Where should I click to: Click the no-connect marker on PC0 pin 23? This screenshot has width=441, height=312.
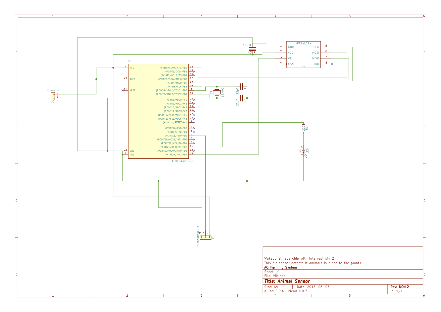(x=194, y=100)
